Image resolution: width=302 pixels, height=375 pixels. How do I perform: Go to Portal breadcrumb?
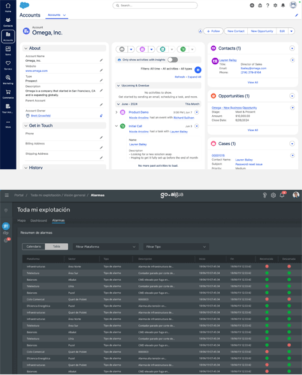pos(18,195)
